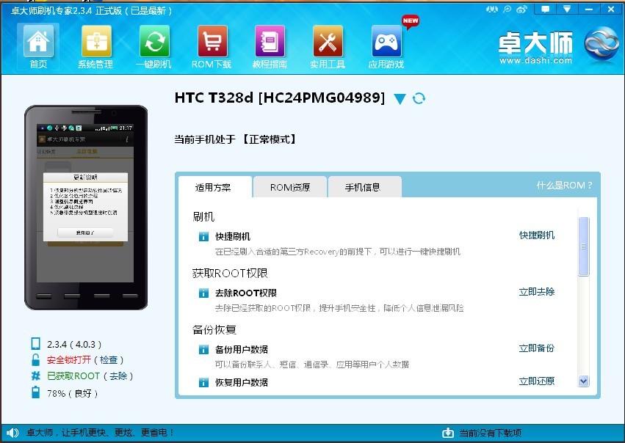Click 立即备份 link

click(x=537, y=348)
